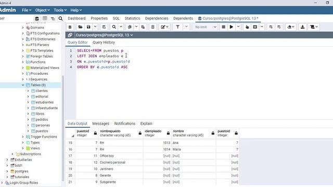Click the select-all corner of results grid

(70, 133)
